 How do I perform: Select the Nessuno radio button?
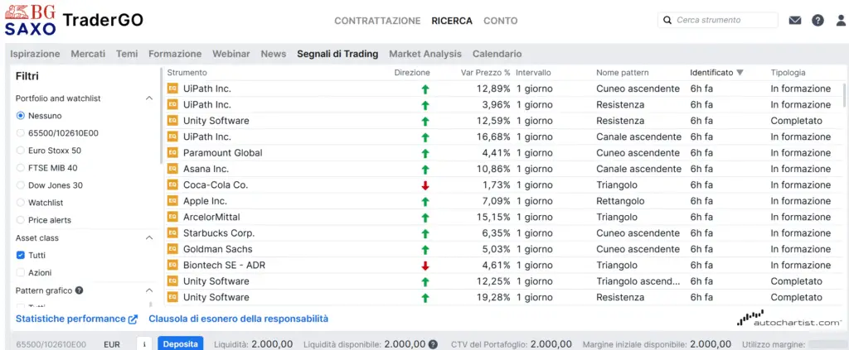(x=21, y=116)
